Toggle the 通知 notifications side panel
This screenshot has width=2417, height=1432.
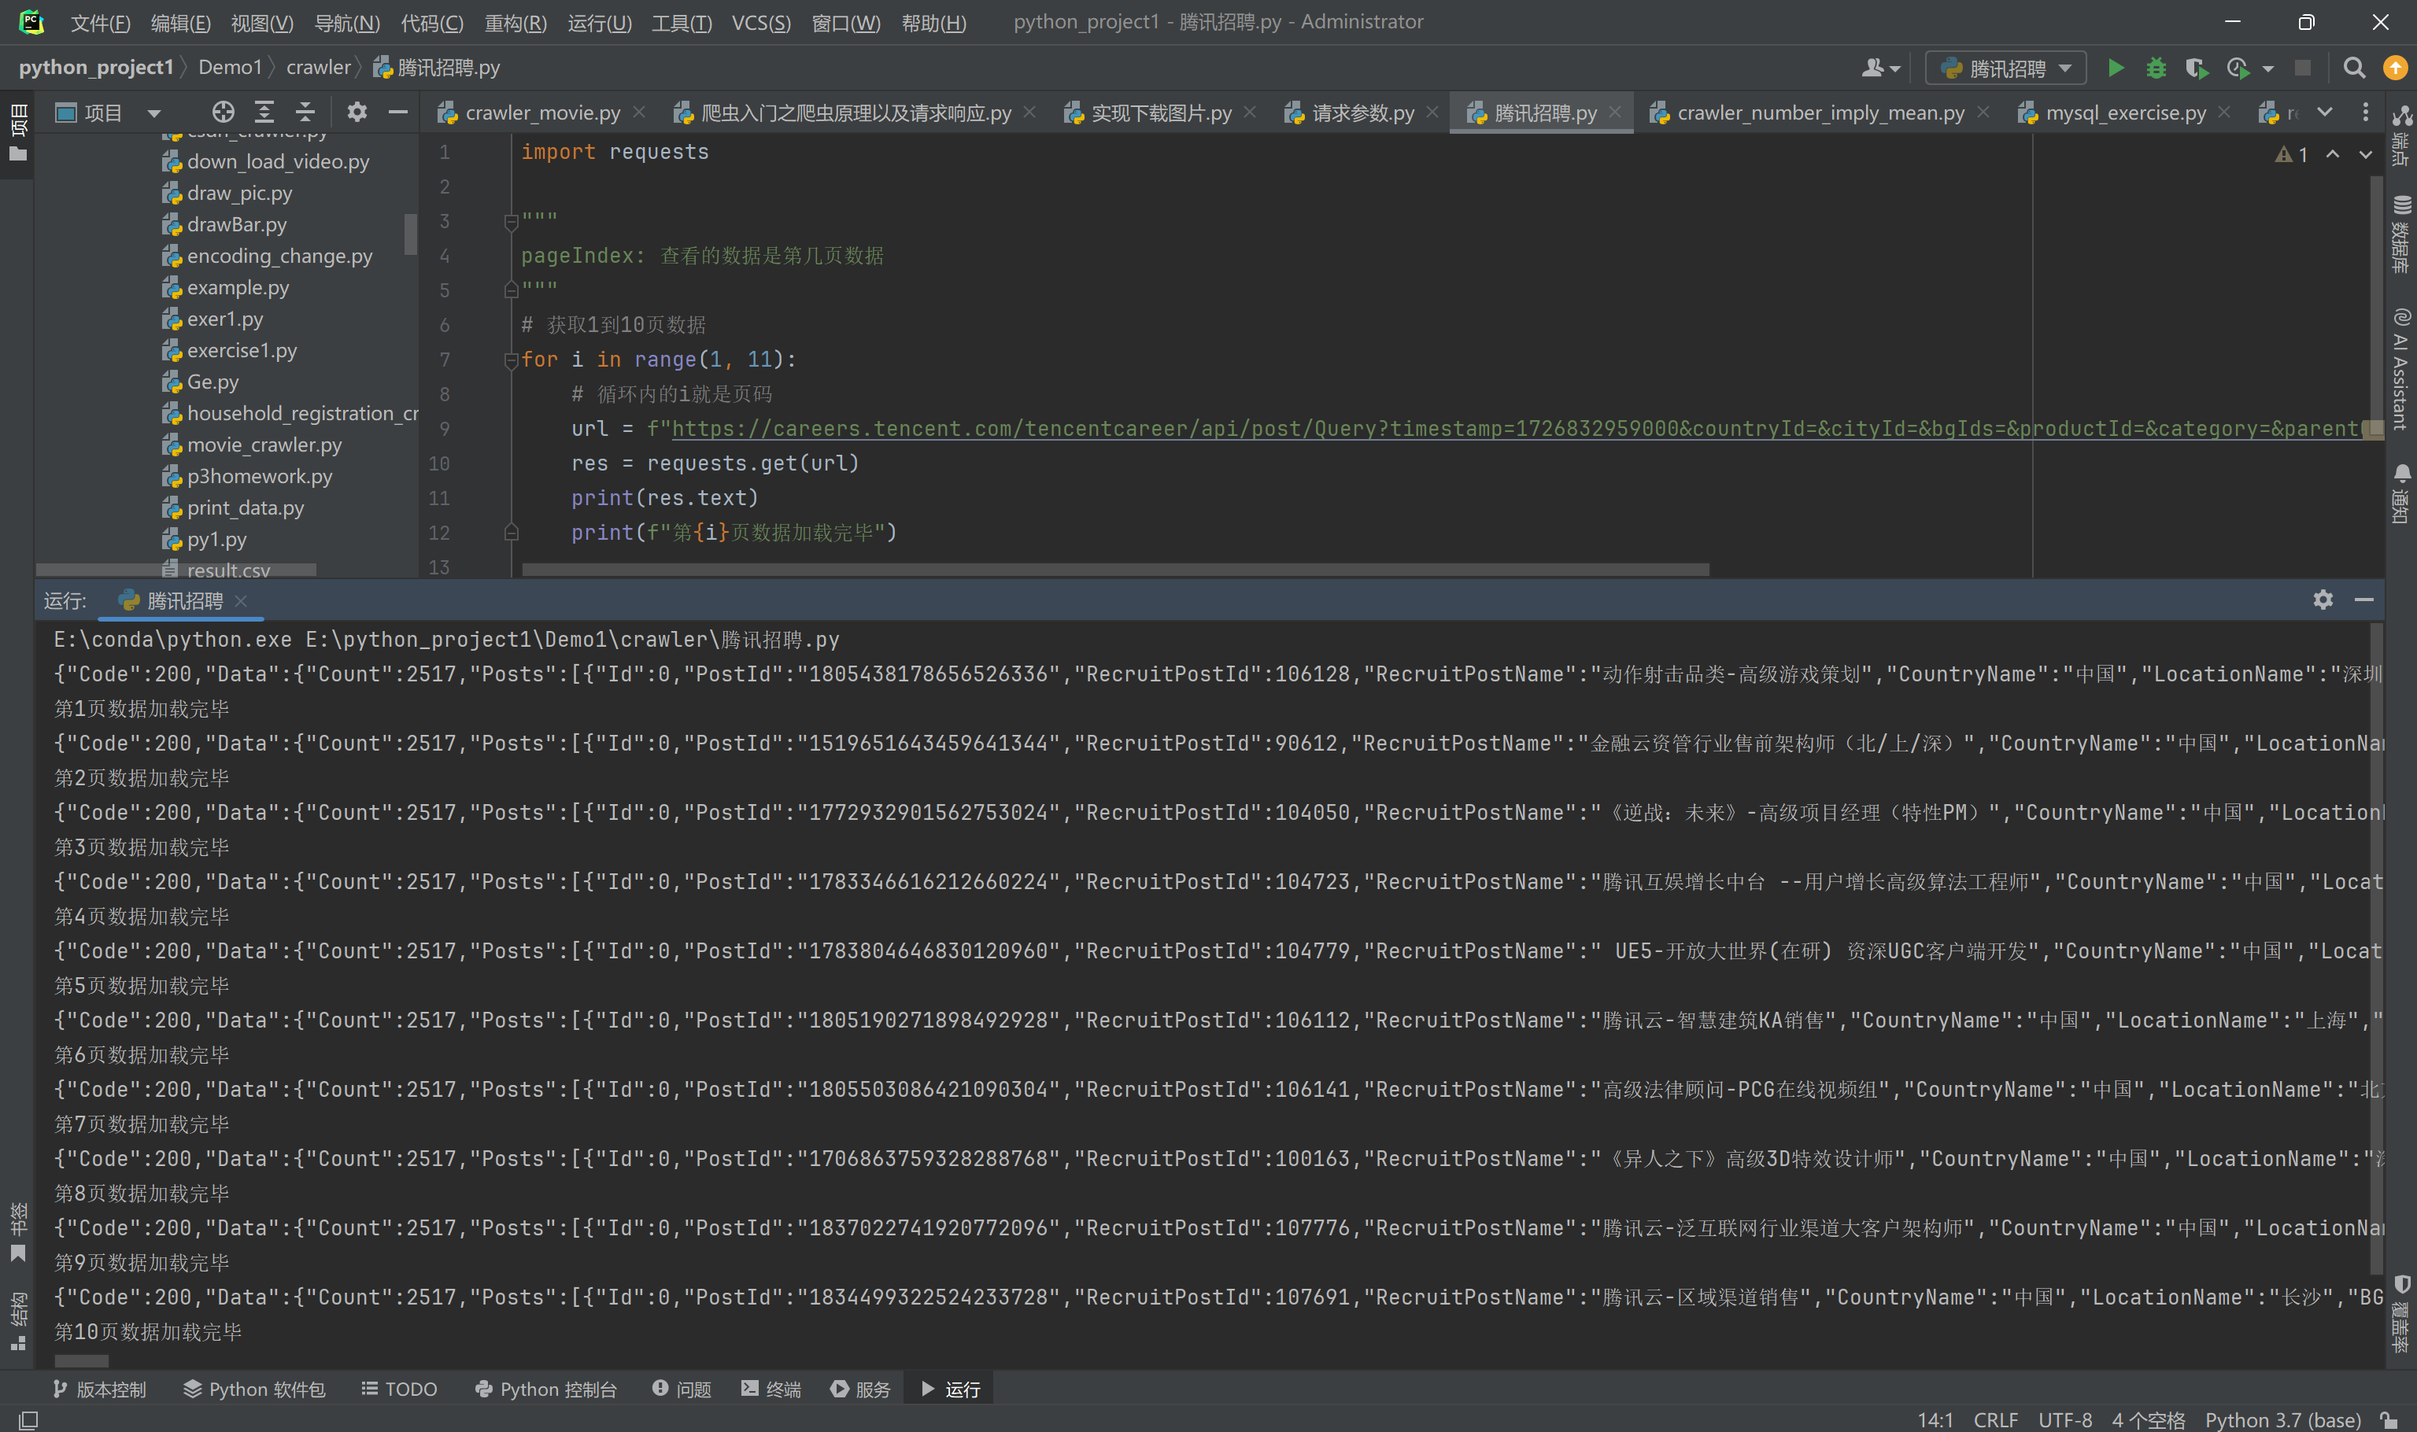coord(2400,493)
